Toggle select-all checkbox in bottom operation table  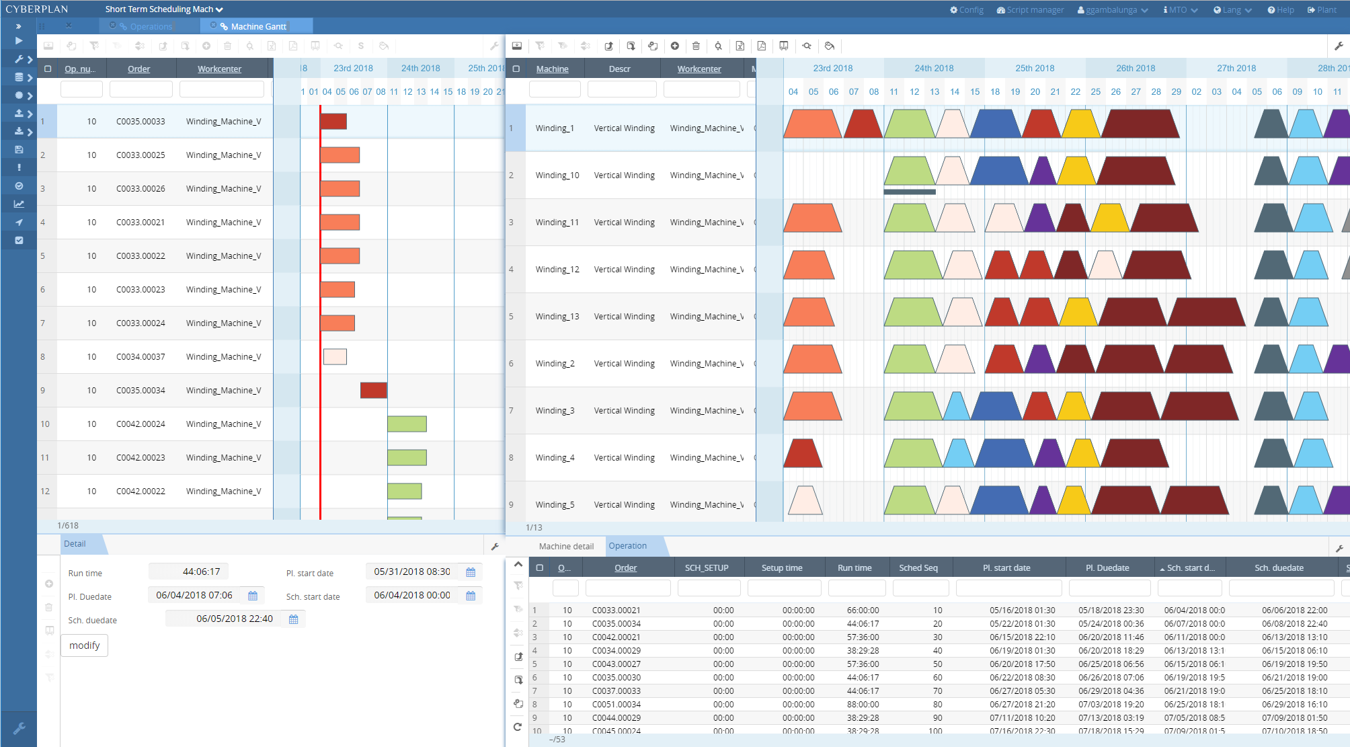[539, 567]
